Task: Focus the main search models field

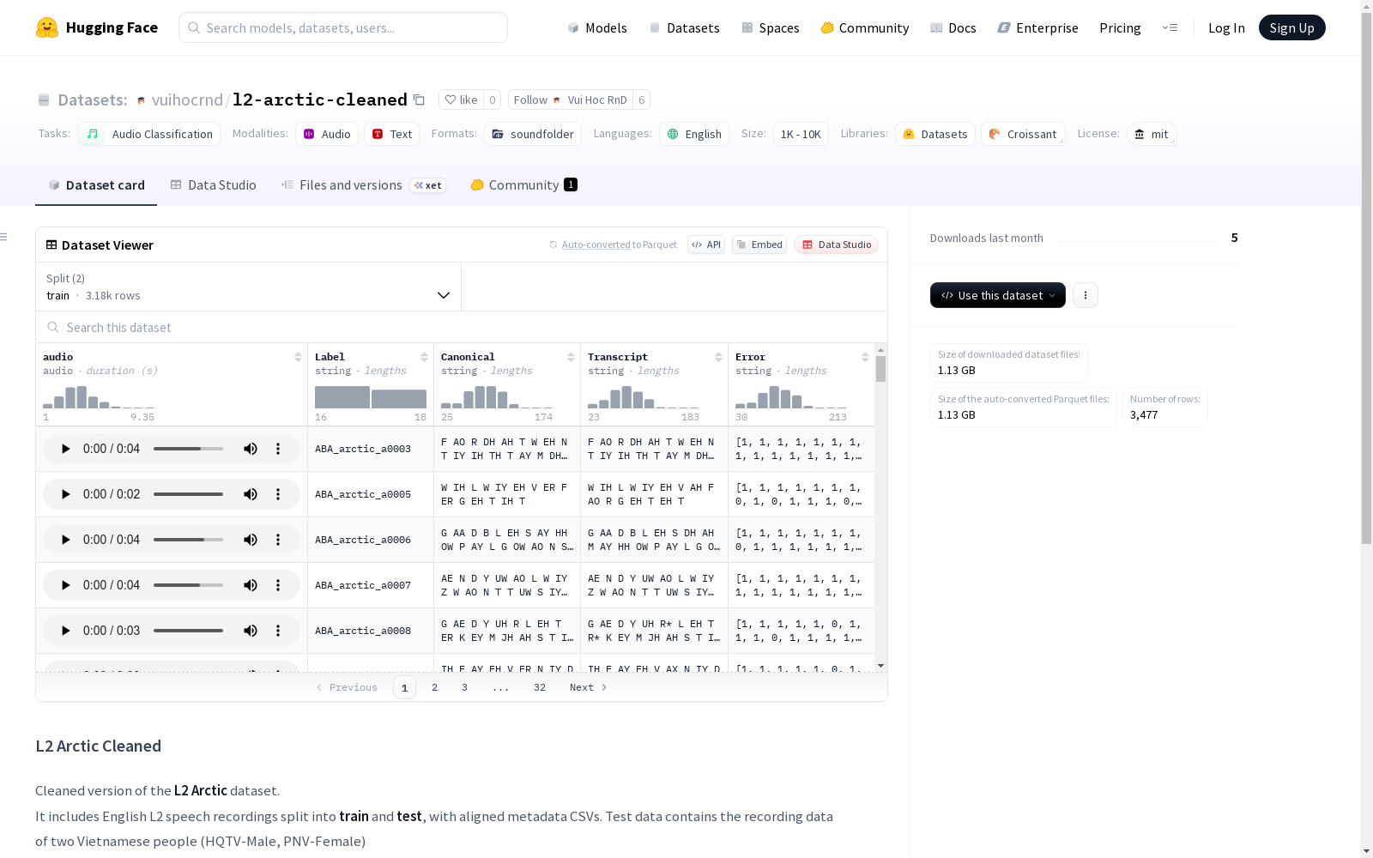Action: (343, 27)
